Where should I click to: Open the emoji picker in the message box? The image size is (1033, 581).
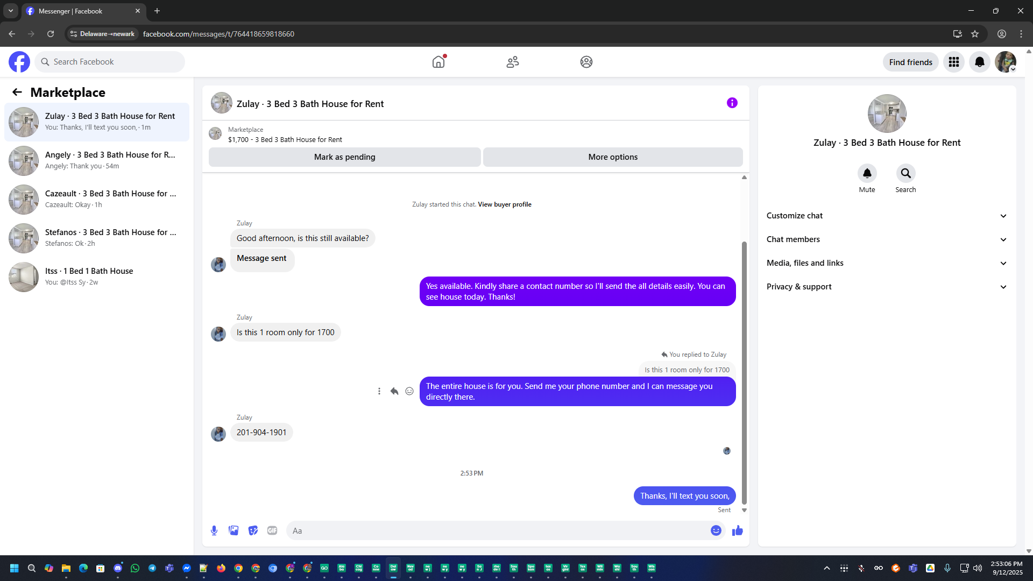point(716,530)
